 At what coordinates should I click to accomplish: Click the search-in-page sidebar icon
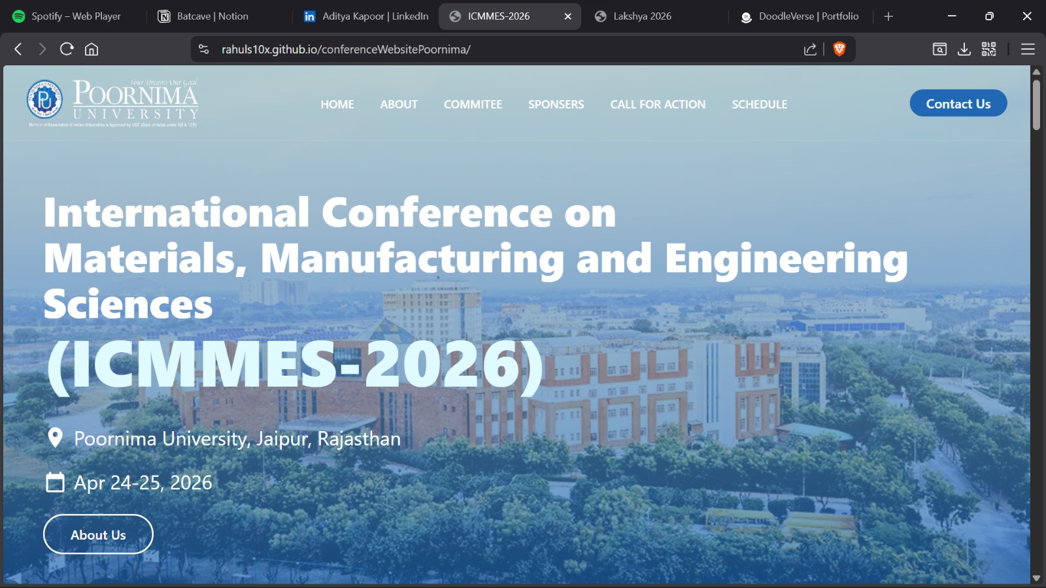[x=939, y=48]
